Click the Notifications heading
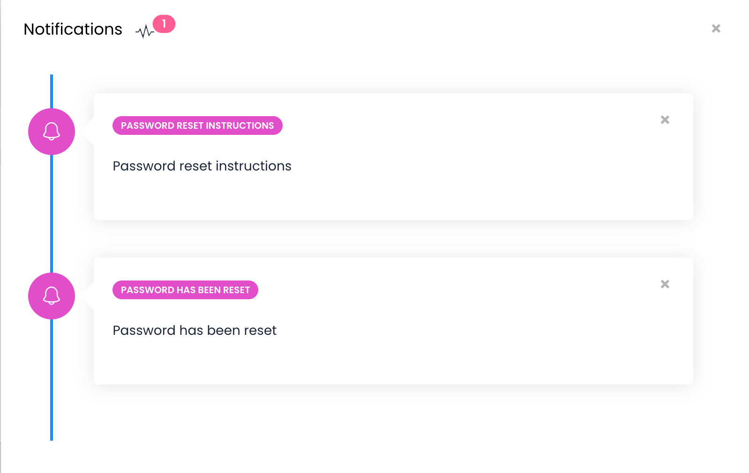The height and width of the screenshot is (473, 749). pos(73,29)
